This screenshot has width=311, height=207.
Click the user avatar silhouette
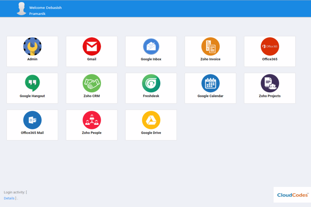[x=21, y=9]
